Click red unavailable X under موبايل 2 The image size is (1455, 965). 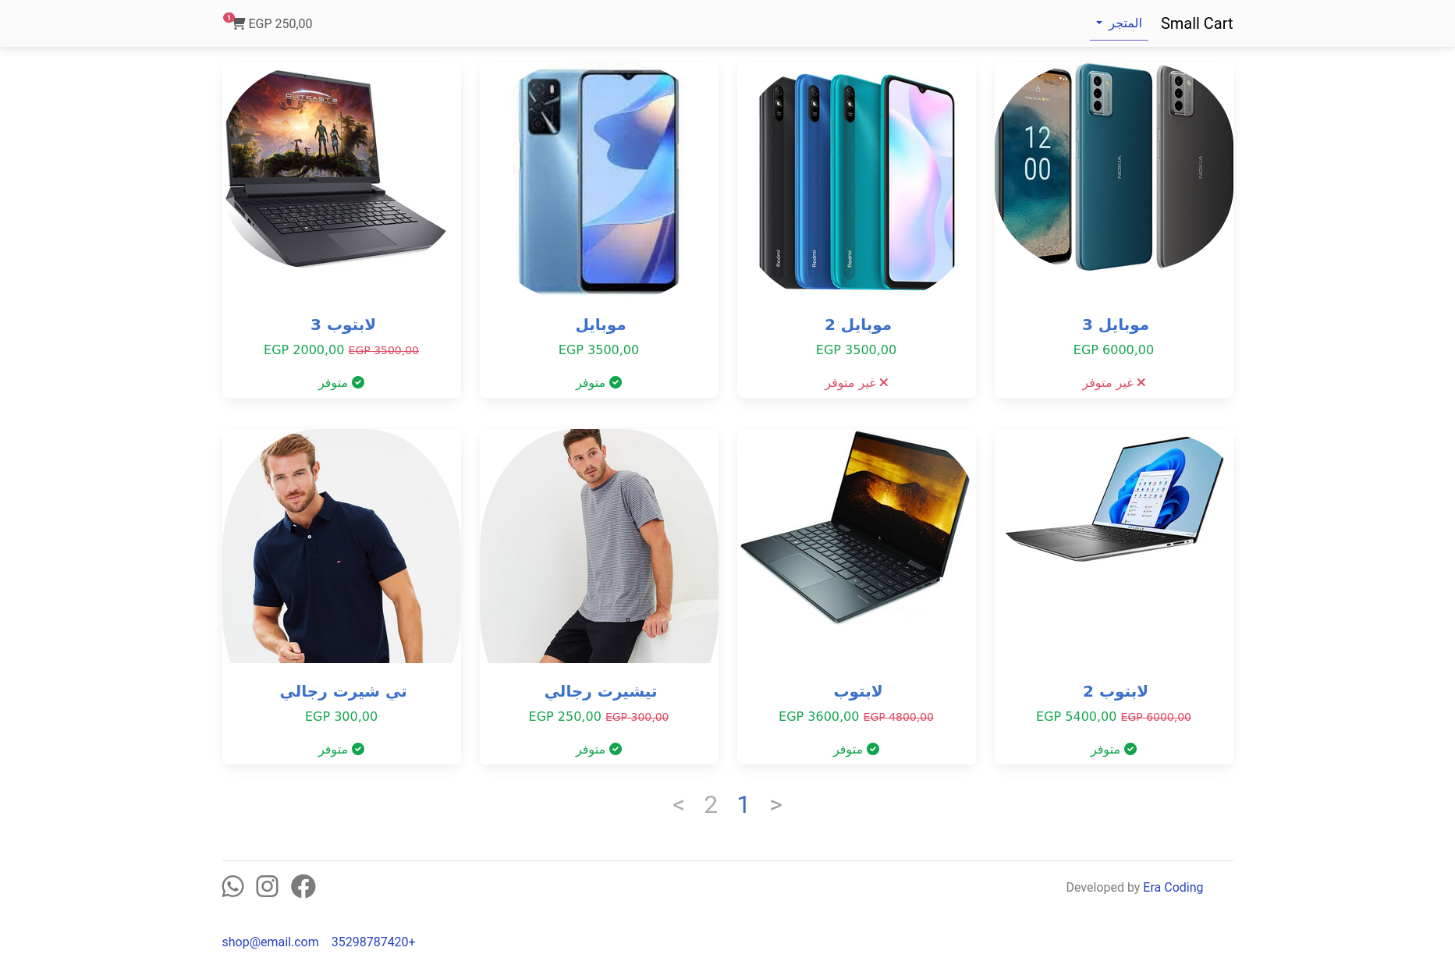pos(884,382)
